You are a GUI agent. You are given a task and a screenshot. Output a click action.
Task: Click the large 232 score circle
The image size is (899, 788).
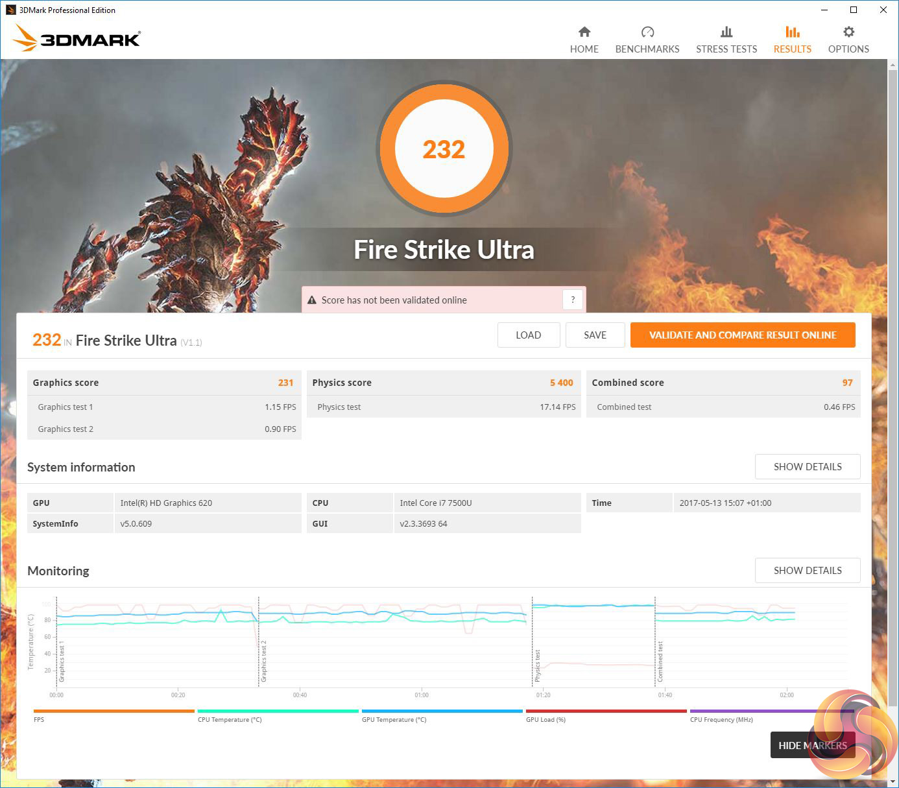444,149
